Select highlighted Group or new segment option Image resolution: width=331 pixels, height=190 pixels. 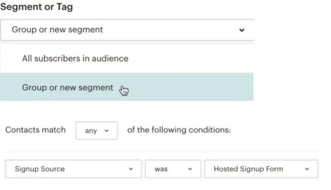[x=127, y=87]
